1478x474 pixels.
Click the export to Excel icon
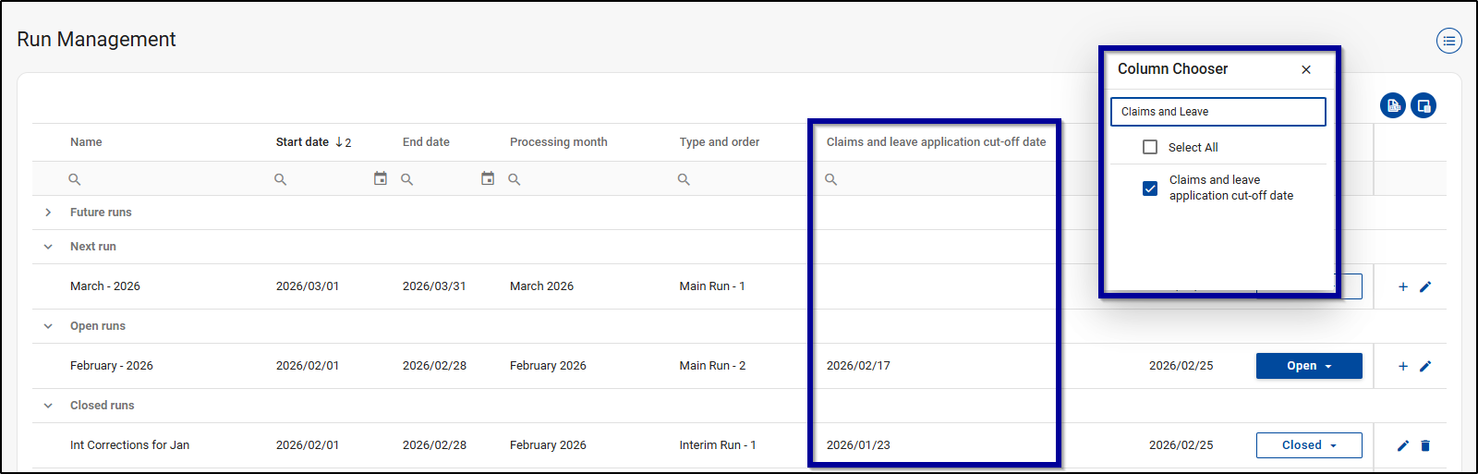(x=1393, y=105)
